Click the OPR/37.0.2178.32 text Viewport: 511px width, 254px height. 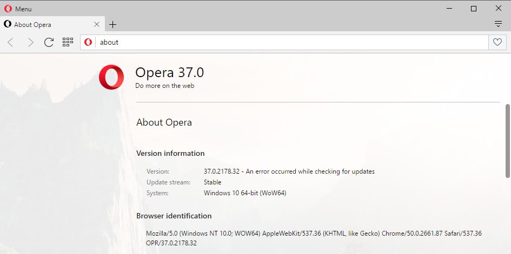pyautogui.click(x=171, y=243)
